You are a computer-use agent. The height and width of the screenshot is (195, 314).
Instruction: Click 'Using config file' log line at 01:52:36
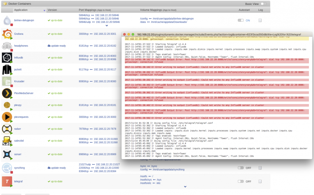click(169, 123)
